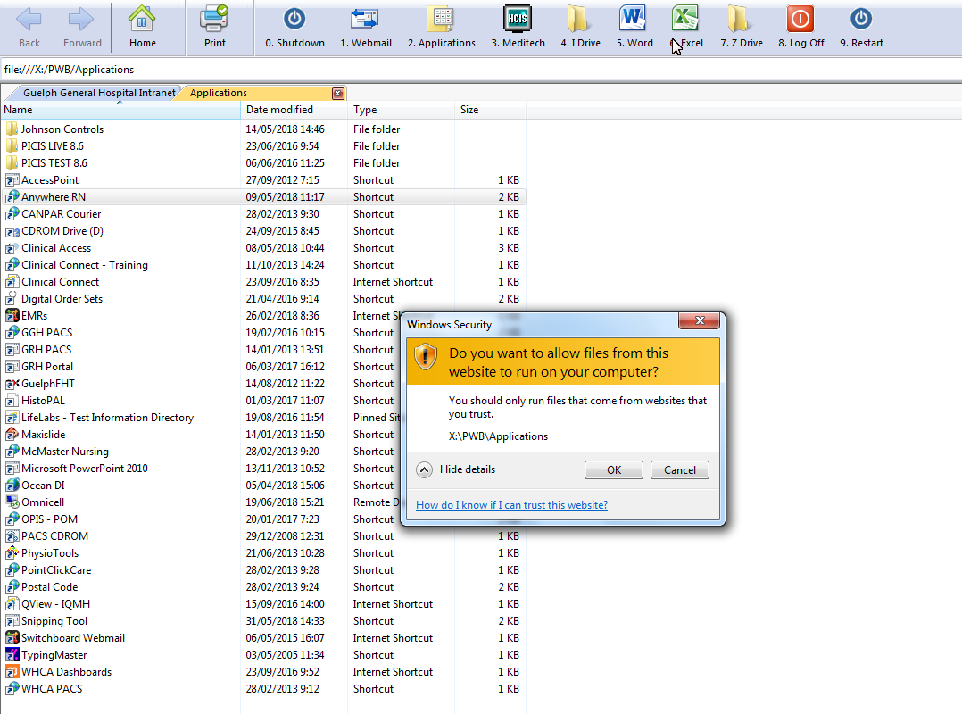Close the Applications tab
Screen dimensions: 962x714
(337, 93)
